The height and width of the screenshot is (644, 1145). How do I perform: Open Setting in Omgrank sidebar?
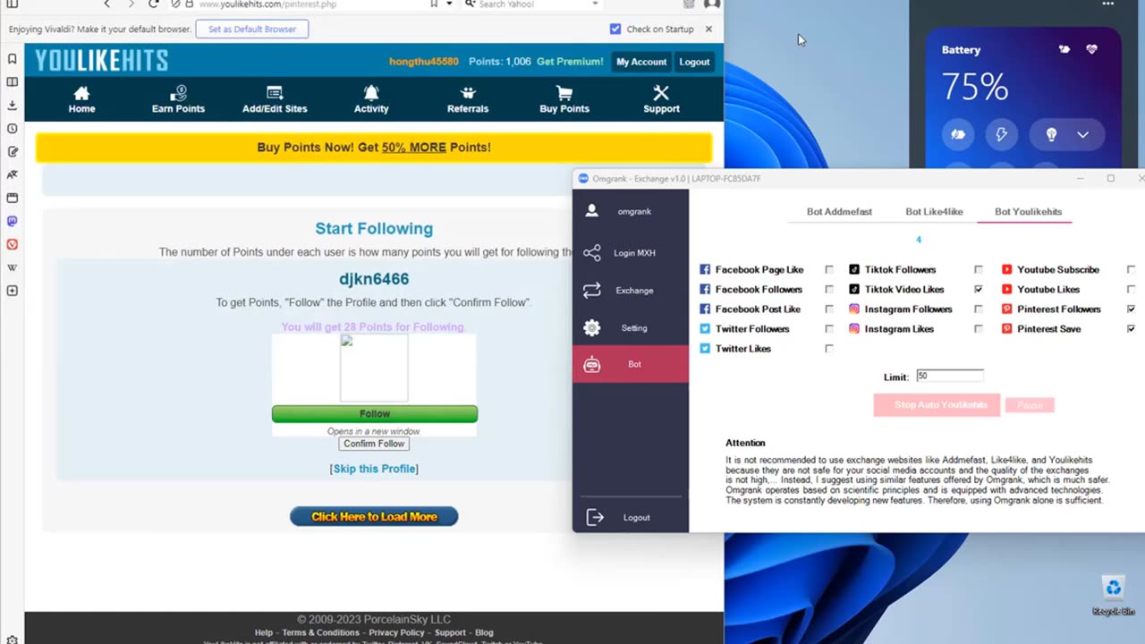pos(631,328)
